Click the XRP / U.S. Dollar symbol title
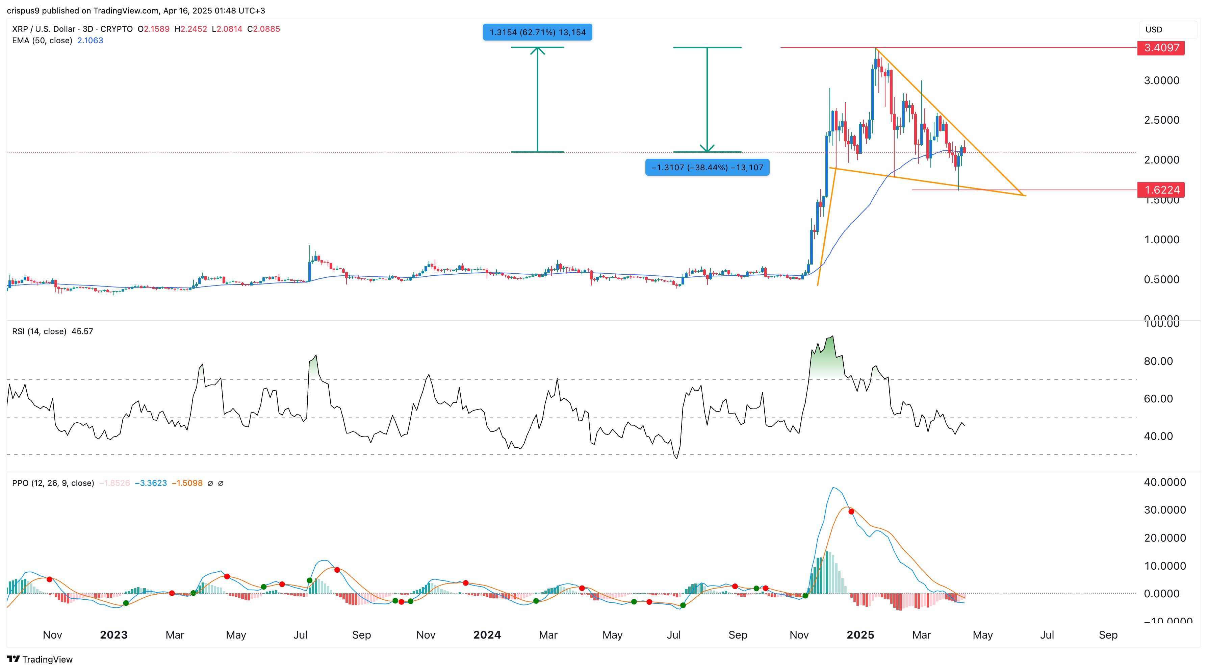 click(44, 29)
